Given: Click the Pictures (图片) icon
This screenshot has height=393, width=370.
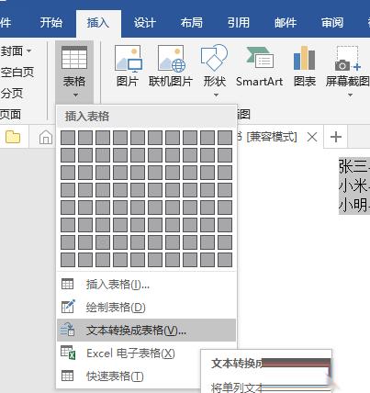Looking at the screenshot, I should point(128,66).
